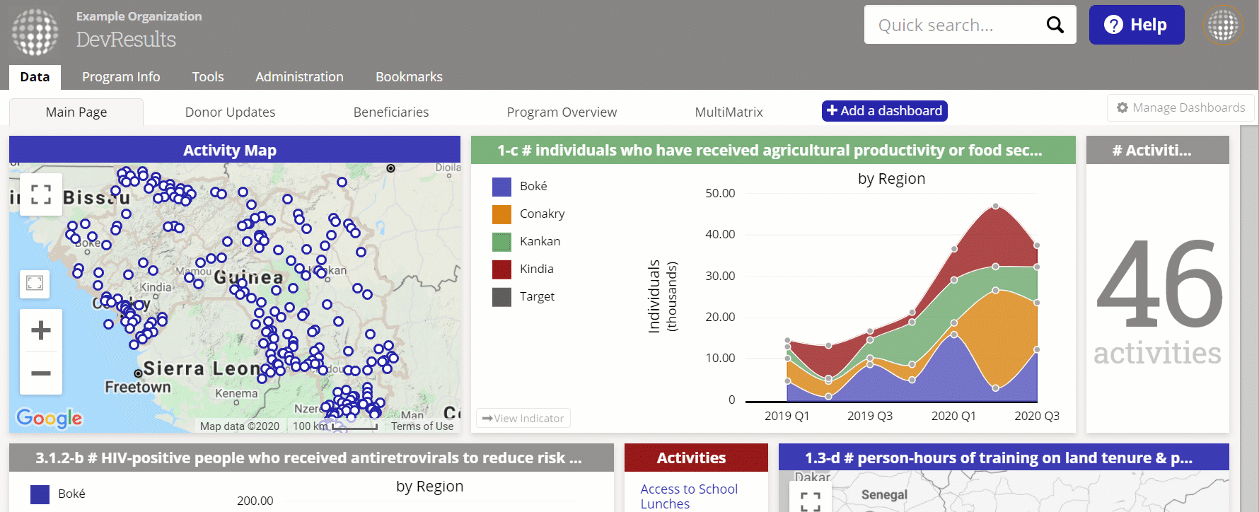This screenshot has width=1259, height=512.
Task: Click the Map data ©2020 text
Action: point(240,426)
